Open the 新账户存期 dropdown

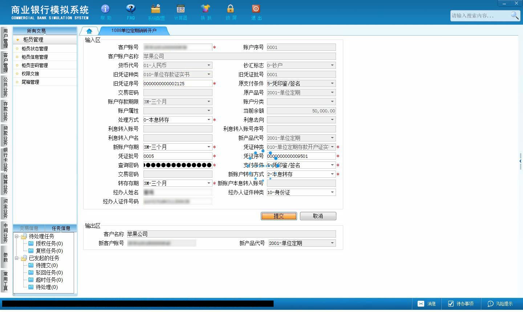[209, 147]
